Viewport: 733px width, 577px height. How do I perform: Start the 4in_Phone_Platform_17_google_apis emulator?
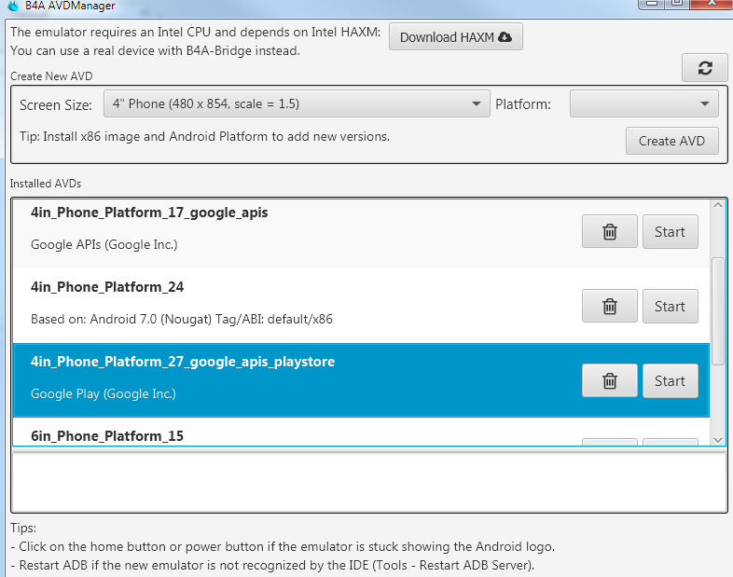[670, 232]
